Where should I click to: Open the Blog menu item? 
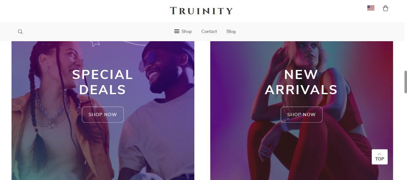231,31
